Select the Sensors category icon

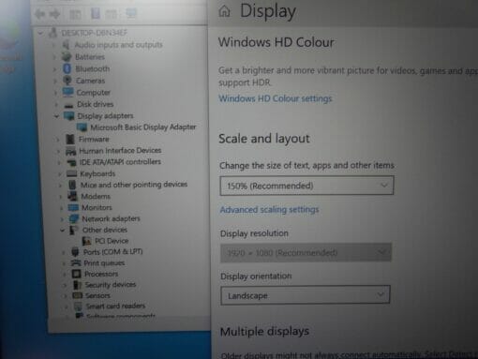coord(77,295)
